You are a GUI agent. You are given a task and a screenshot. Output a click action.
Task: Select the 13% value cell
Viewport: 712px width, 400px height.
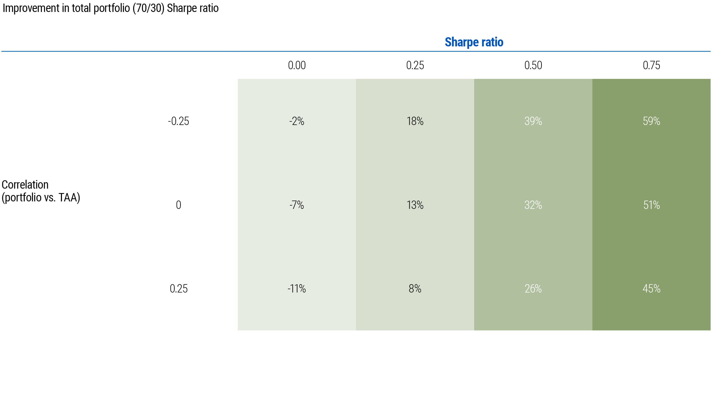click(415, 205)
